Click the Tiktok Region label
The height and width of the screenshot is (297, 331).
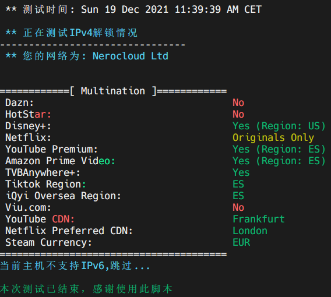tap(45, 184)
